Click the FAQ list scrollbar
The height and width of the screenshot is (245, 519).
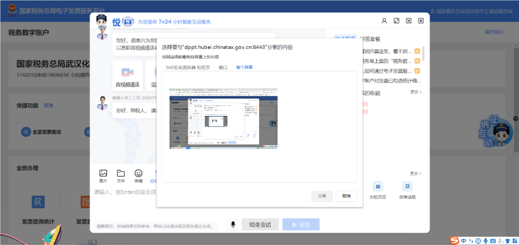click(x=423, y=54)
